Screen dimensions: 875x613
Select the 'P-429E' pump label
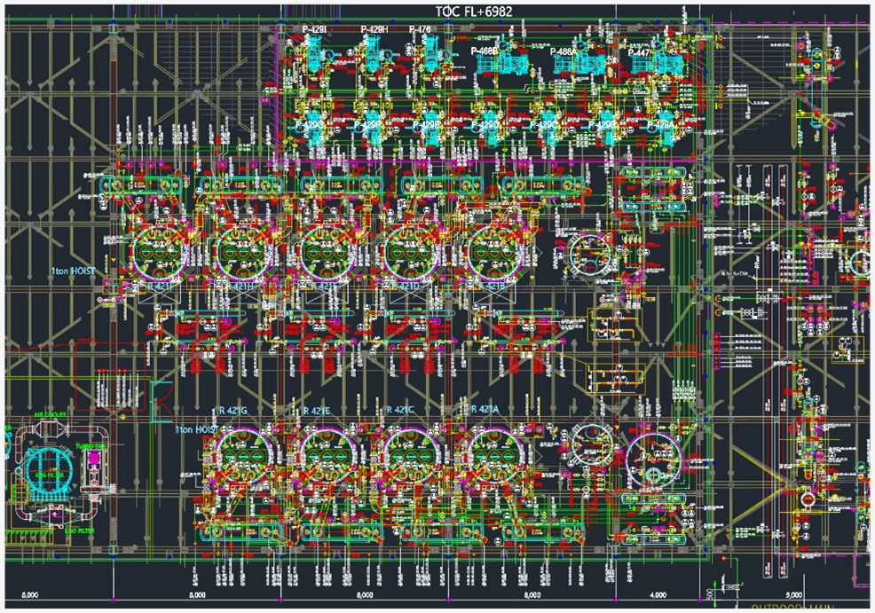click(426, 125)
